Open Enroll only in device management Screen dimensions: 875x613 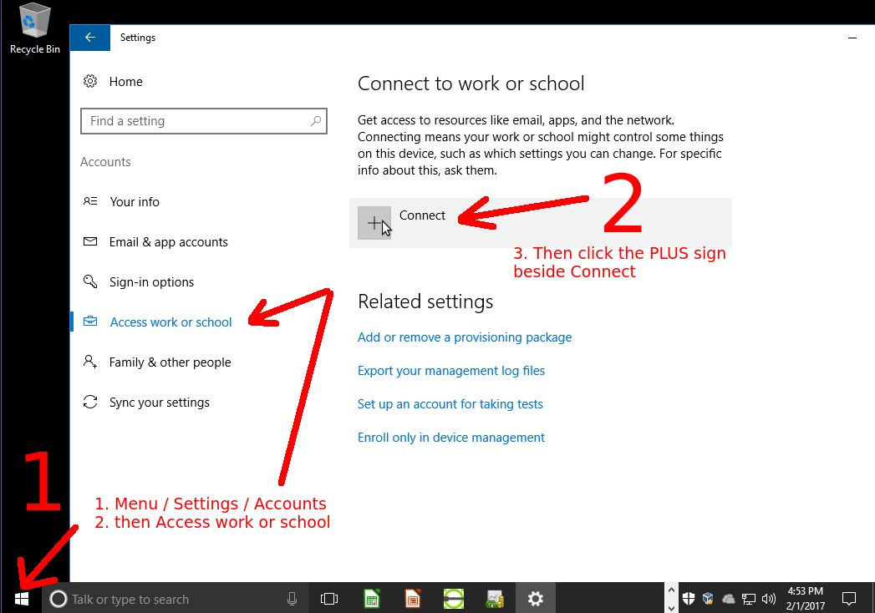[450, 437]
